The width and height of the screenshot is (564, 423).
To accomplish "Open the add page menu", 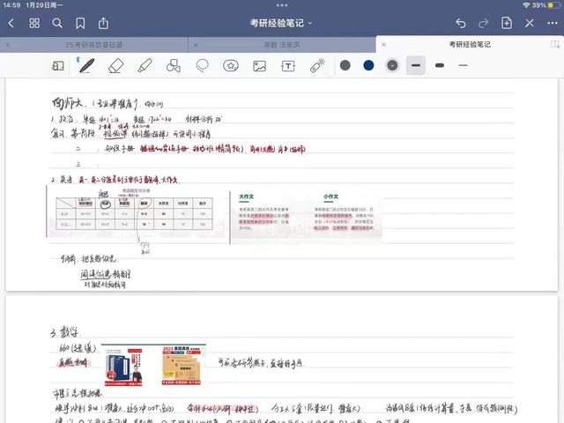I will pos(507,22).
